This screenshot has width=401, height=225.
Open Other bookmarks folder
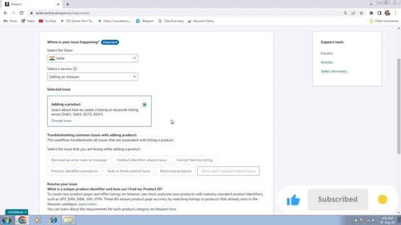tap(384, 21)
